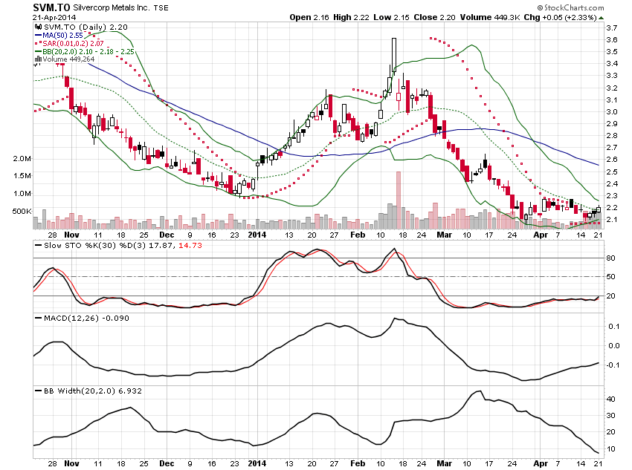Click the volume bars icon beside Volume 449,264
Image resolution: width=632 pixels, height=470 pixels.
click(38, 59)
